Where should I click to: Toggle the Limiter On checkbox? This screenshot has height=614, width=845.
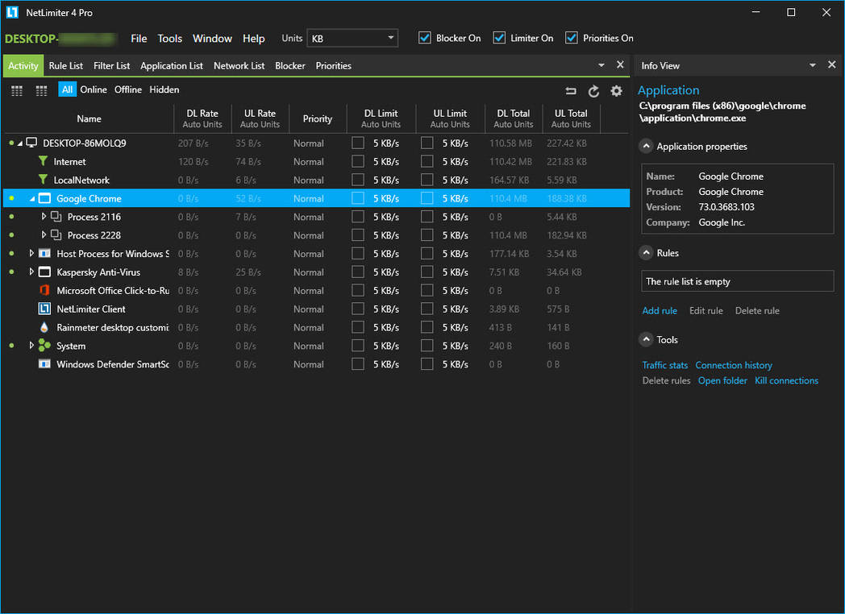(x=499, y=38)
